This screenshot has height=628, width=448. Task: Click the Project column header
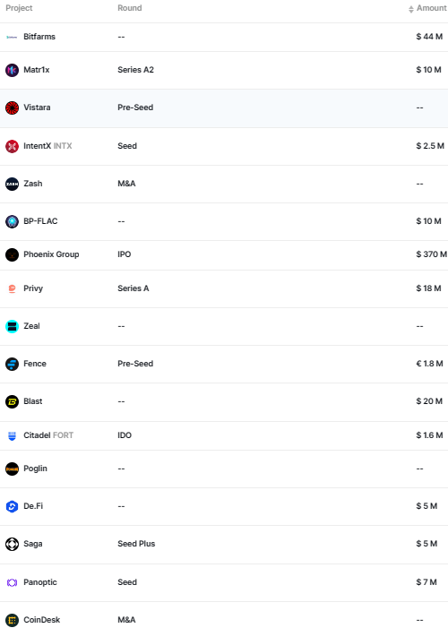pos(19,8)
